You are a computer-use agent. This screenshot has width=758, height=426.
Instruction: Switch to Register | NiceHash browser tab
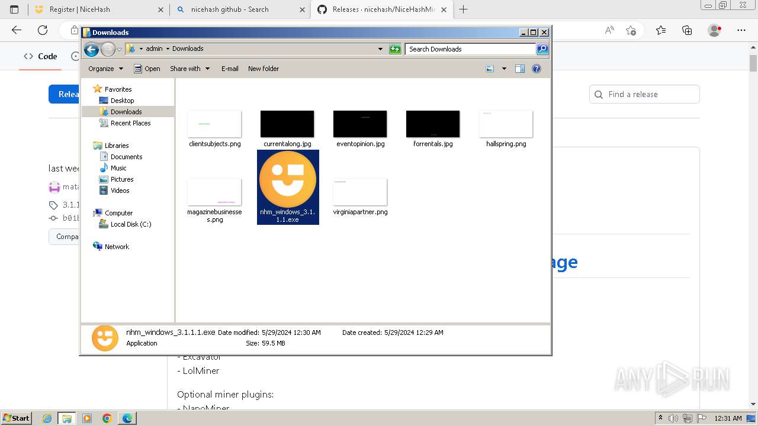(x=98, y=9)
